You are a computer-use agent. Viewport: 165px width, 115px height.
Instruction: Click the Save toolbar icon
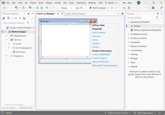(x=37, y=8)
